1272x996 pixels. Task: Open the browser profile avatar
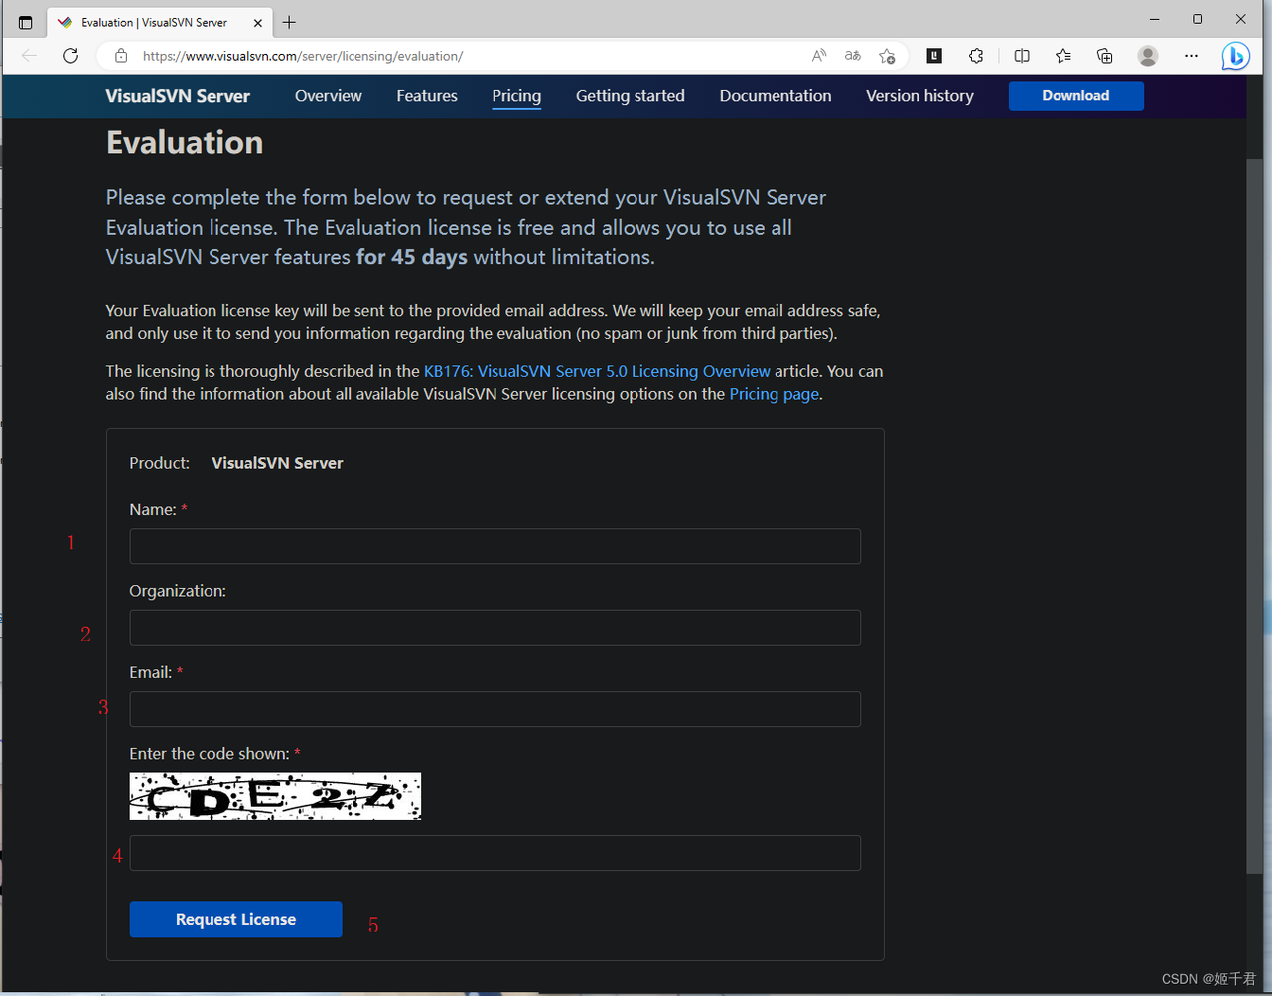pos(1148,56)
